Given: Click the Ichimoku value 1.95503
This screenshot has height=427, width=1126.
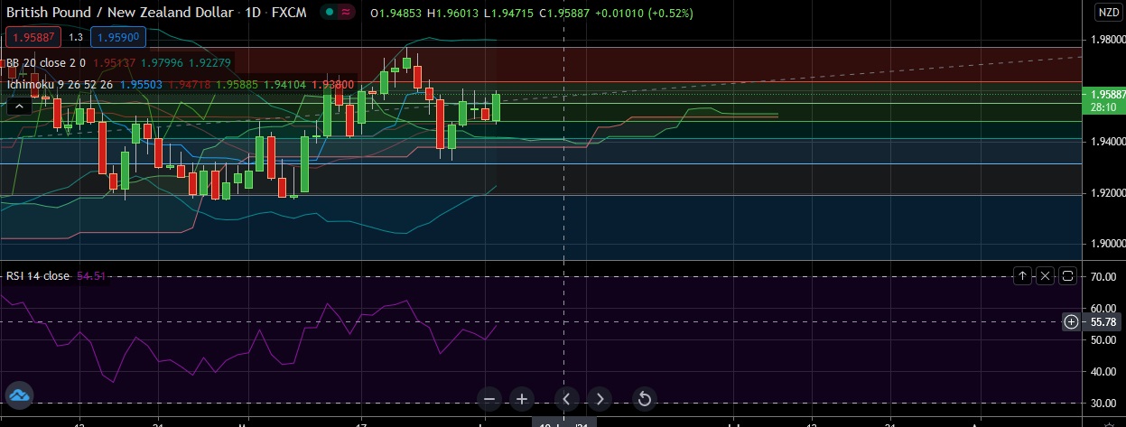Looking at the screenshot, I should 141,84.
